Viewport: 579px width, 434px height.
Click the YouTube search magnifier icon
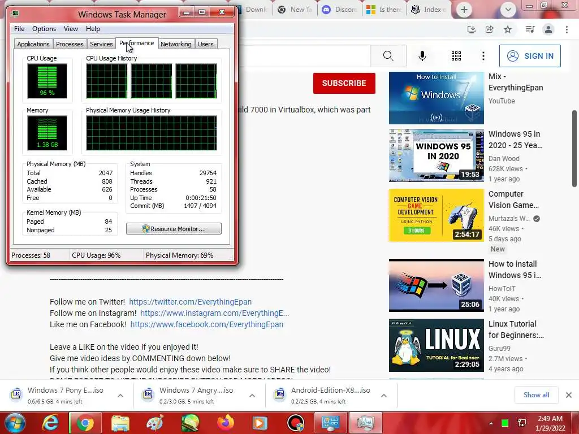tap(388, 56)
